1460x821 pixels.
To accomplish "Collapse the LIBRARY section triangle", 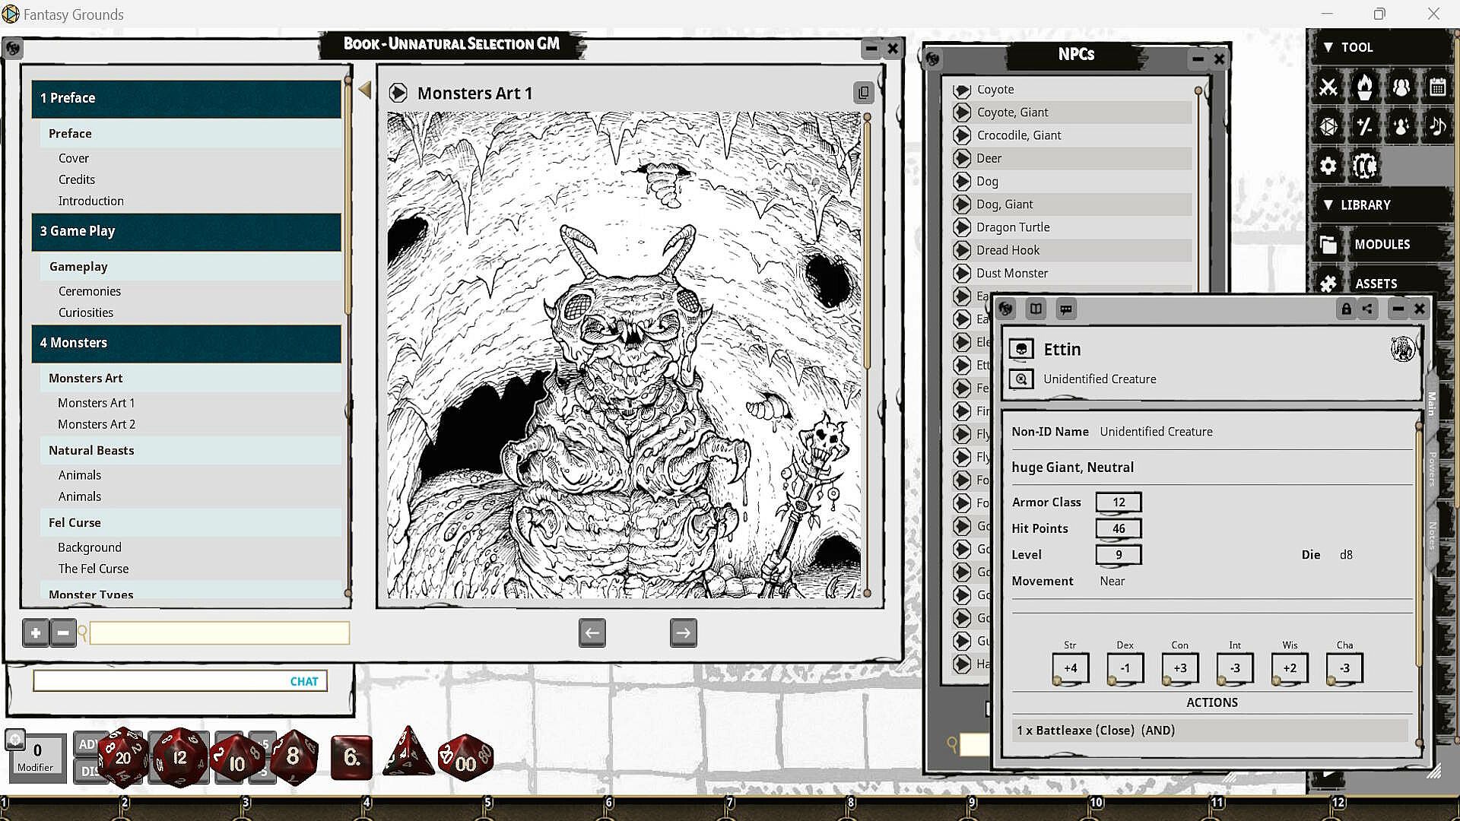I will 1328,205.
